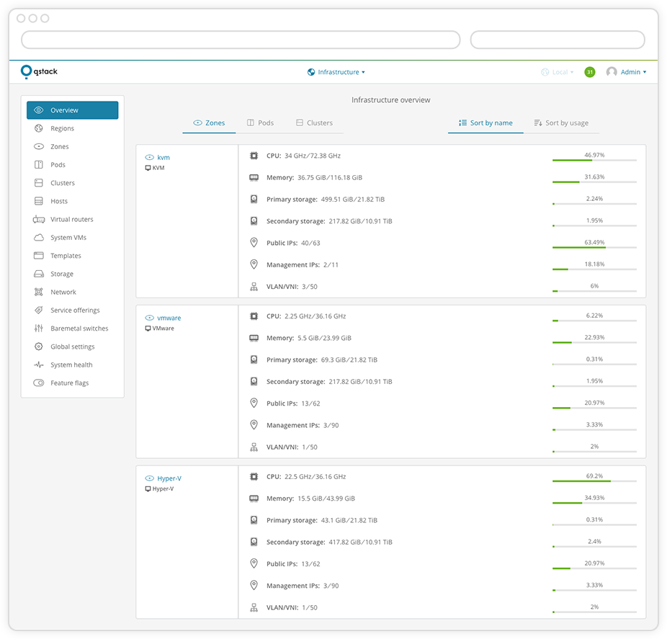Click the Admin user avatar icon
The image size is (667, 639).
(x=612, y=72)
